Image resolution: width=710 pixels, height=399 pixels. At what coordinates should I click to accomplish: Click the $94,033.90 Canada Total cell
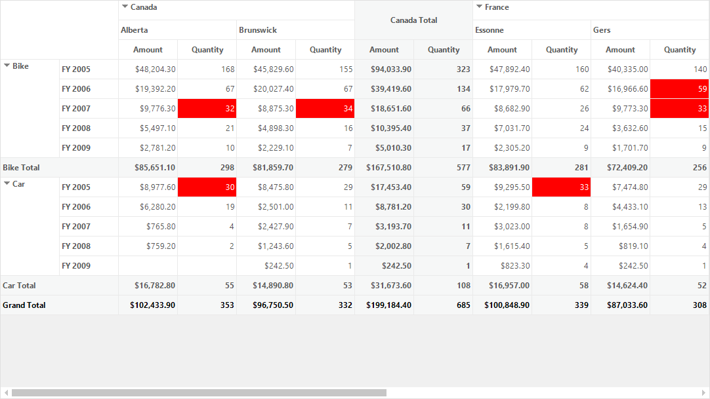point(385,69)
